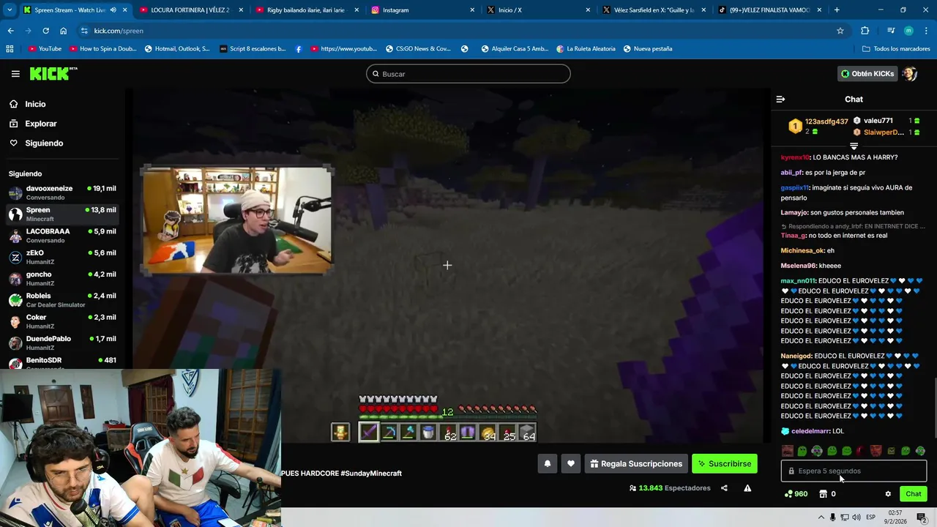Screen dimensions: 937x527
Task: Expand the gift leaderboard handle in chat
Action: click(x=854, y=146)
